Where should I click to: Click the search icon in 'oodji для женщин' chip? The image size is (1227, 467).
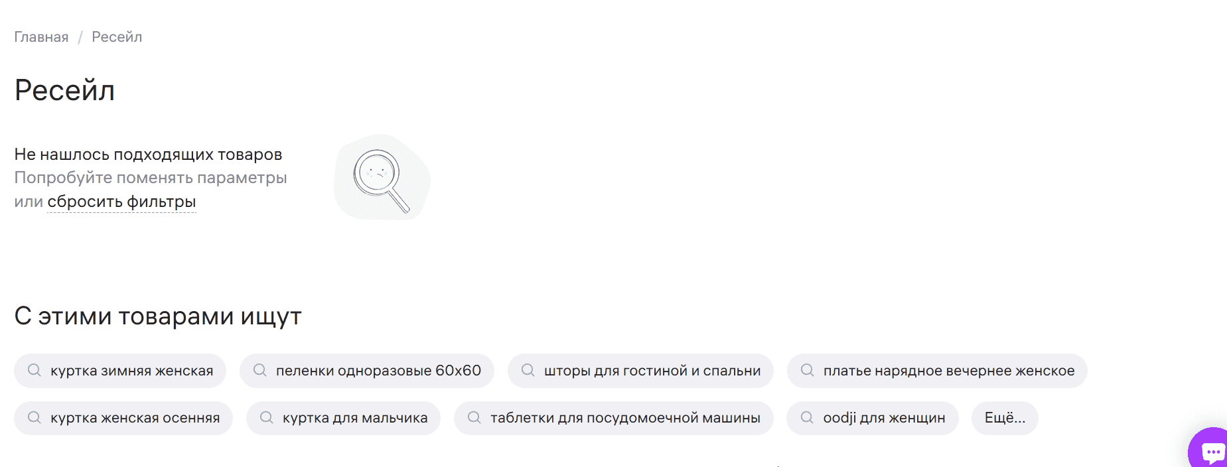coord(807,418)
